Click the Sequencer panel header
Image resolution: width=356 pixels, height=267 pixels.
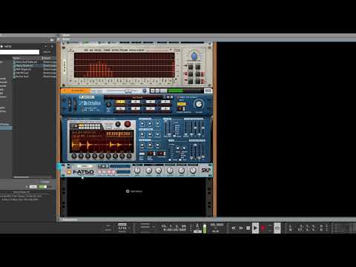[x=206, y=220]
